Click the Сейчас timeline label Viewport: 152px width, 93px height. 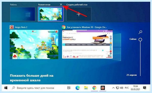pos(133,39)
